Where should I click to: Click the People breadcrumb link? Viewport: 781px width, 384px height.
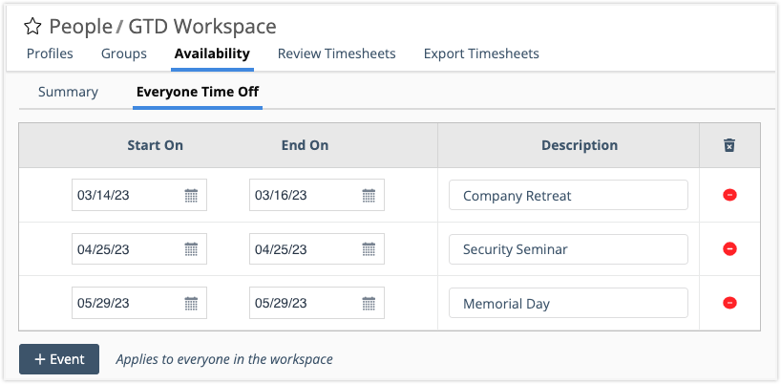tap(78, 27)
